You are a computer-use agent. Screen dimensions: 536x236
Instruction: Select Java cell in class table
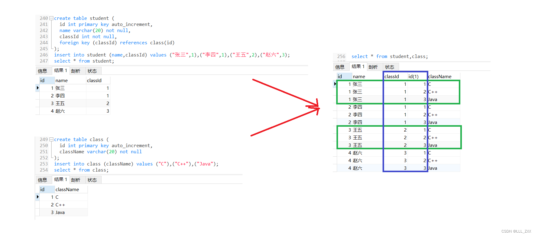tap(71, 212)
